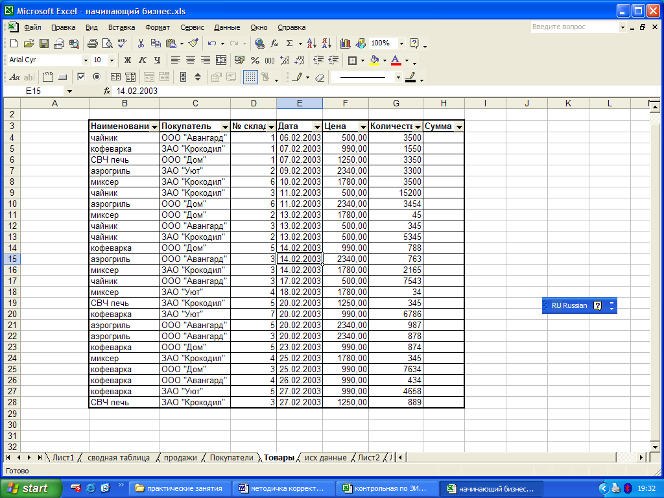The height and width of the screenshot is (498, 664).
Task: Increase decimal places
Action: point(285,60)
